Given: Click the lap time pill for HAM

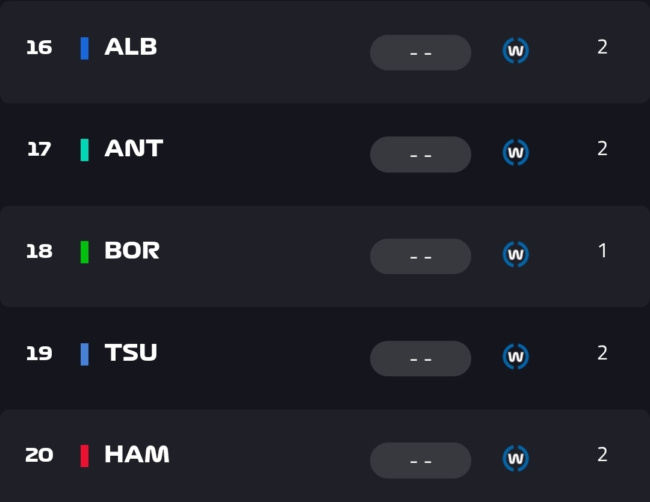Looking at the screenshot, I should [x=420, y=461].
